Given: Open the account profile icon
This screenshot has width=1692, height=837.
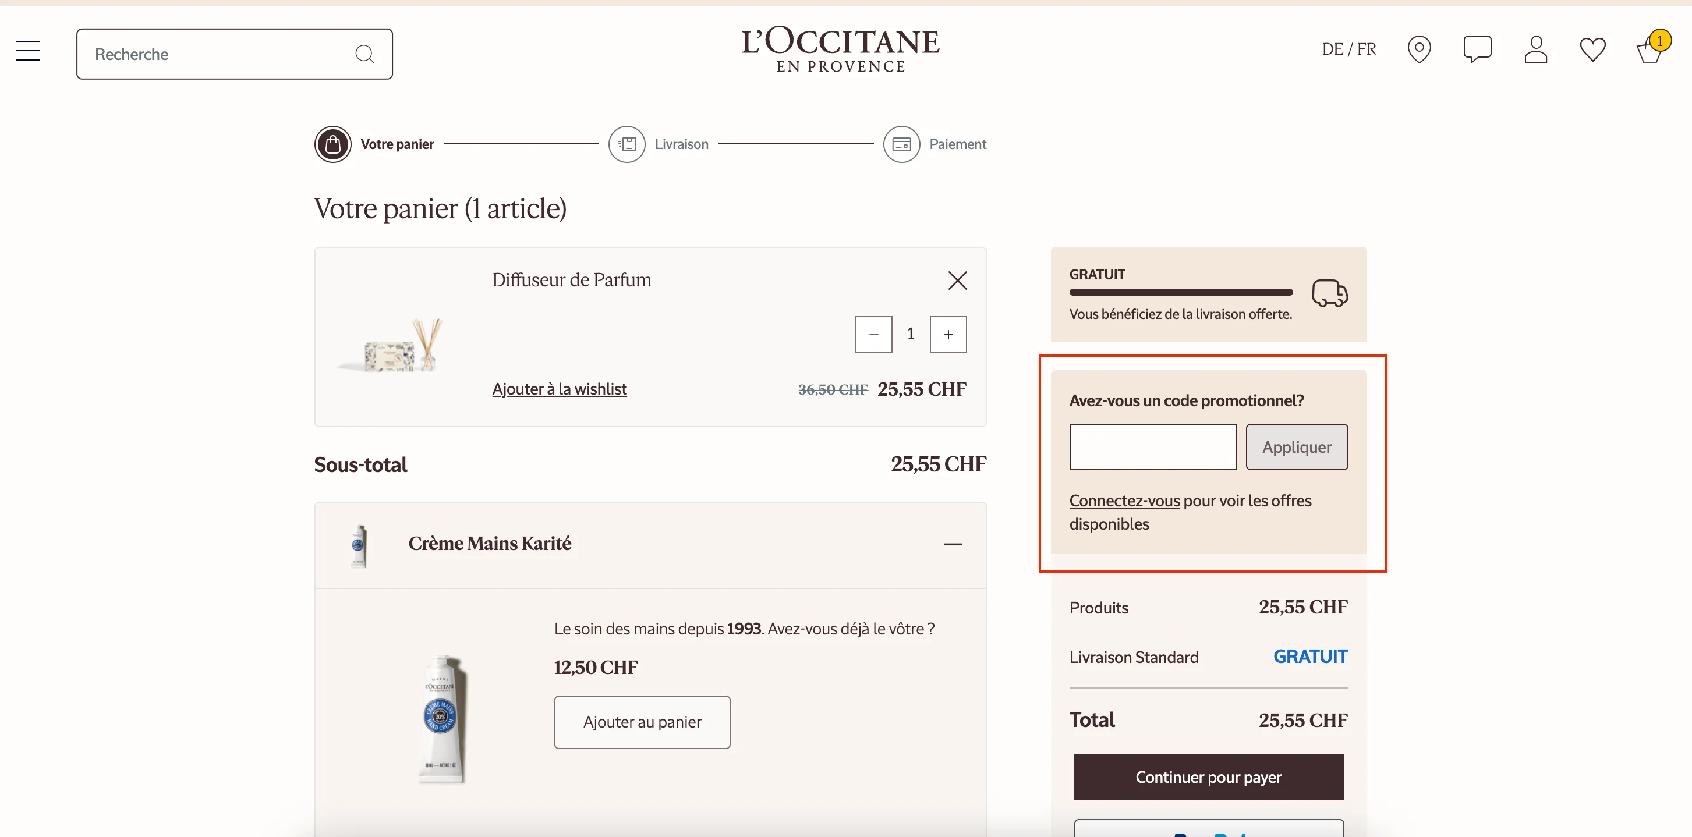Looking at the screenshot, I should (x=1536, y=48).
